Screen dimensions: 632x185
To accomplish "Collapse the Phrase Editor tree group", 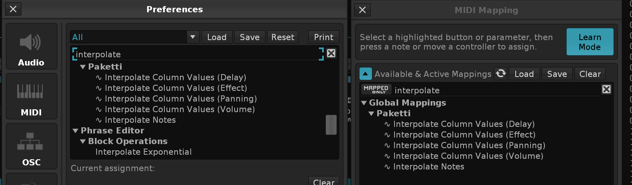I will pyautogui.click(x=75, y=131).
